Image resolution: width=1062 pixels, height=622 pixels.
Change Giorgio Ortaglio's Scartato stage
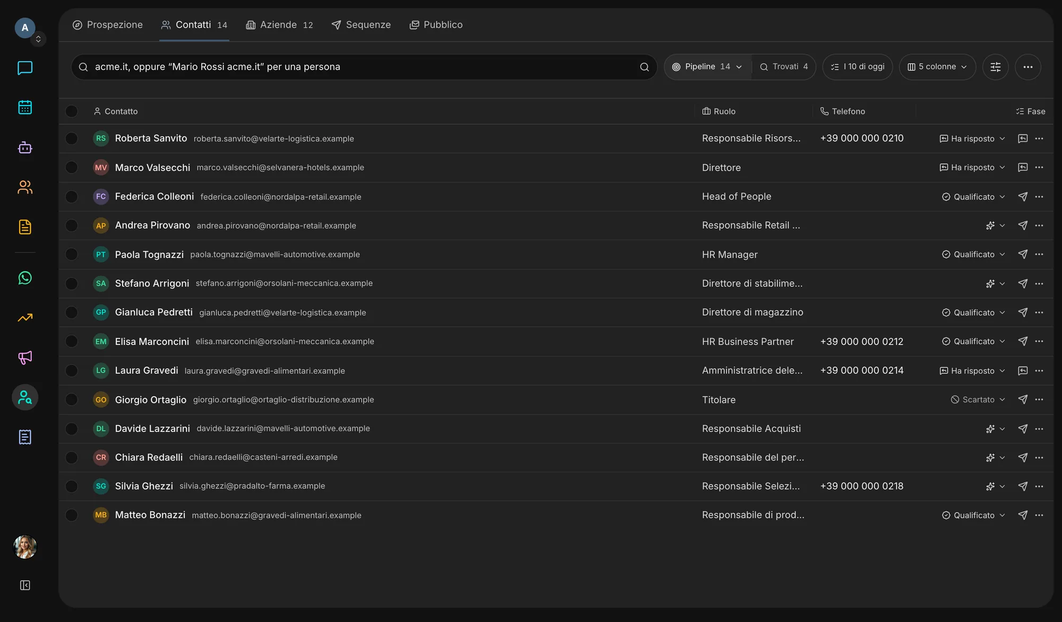[x=978, y=400]
